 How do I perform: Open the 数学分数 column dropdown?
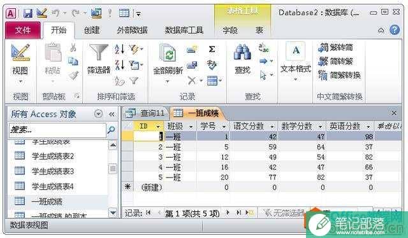[x=320, y=127]
